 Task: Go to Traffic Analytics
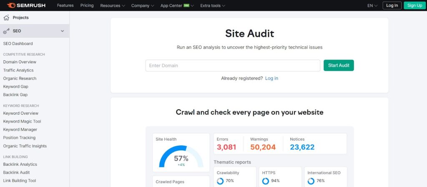18,70
